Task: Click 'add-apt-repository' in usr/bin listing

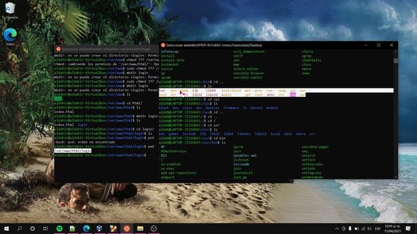Action: tap(178, 173)
